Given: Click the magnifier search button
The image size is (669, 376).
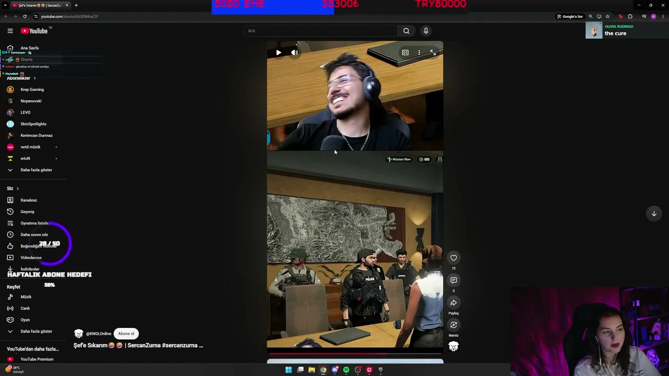Looking at the screenshot, I should [406, 31].
